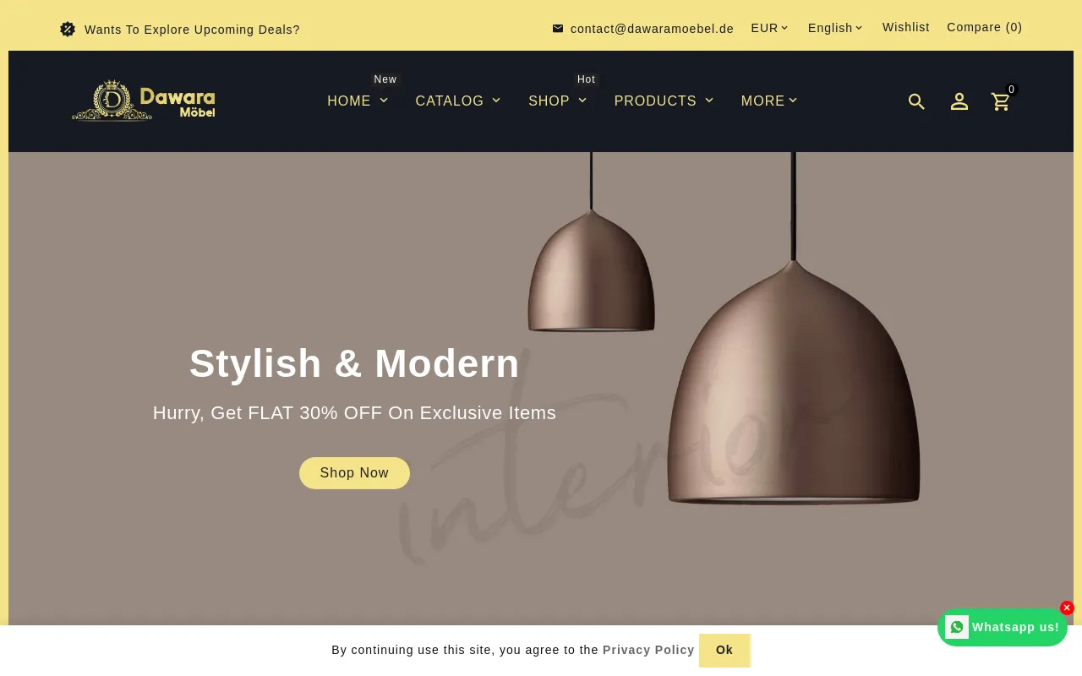This screenshot has height=676, width=1082.
Task: Open the Wishlist link
Action: (x=906, y=27)
